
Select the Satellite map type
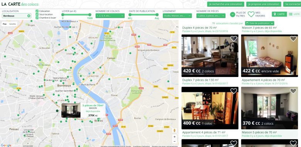point(13,24)
